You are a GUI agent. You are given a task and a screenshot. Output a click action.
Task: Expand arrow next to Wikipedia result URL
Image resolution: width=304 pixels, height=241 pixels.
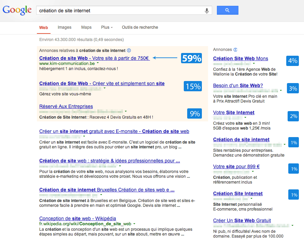[x=134, y=224]
